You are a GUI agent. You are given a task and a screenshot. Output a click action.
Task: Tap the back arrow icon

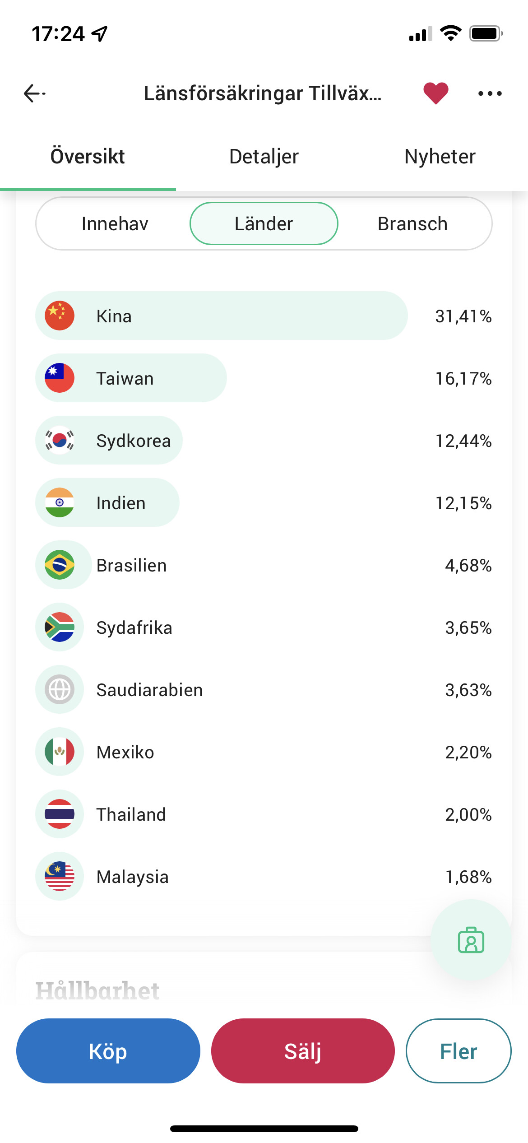34,93
